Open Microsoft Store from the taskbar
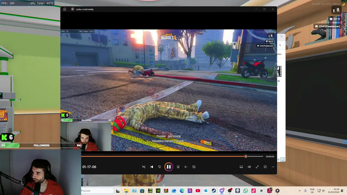 pos(142,191)
